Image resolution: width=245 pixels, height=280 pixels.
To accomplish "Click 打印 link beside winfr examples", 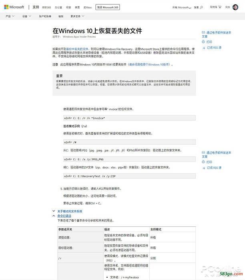I will coord(209,162).
